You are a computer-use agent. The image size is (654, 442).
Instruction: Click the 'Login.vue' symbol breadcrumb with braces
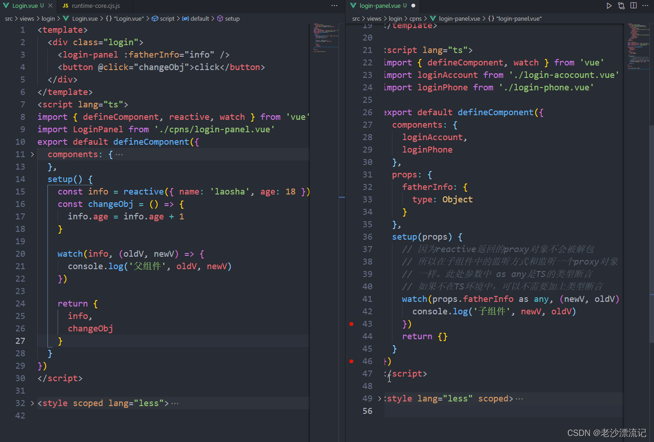click(x=125, y=18)
